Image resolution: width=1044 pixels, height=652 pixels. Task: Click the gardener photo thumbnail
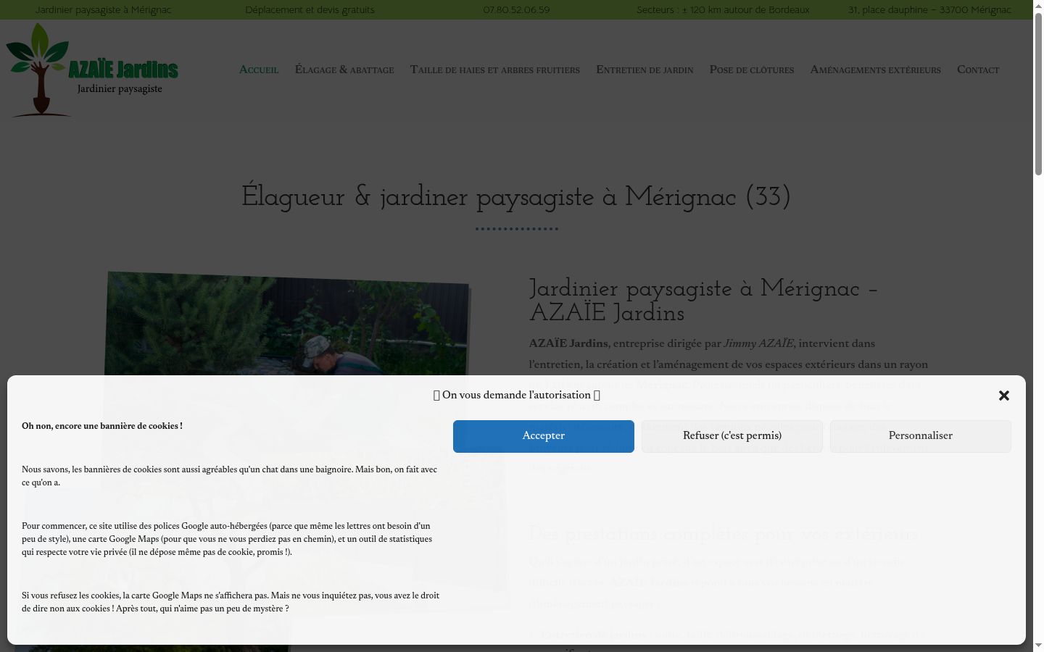coord(288,324)
